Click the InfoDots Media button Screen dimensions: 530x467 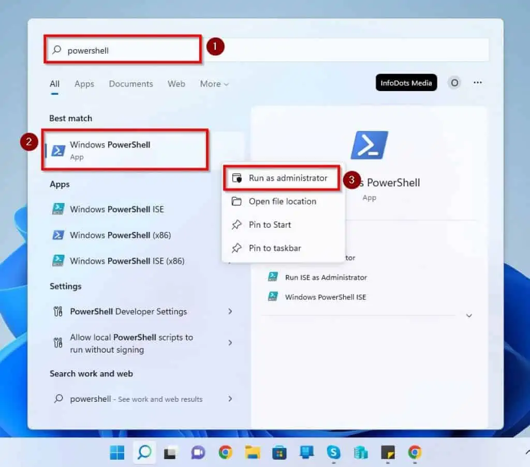406,82
